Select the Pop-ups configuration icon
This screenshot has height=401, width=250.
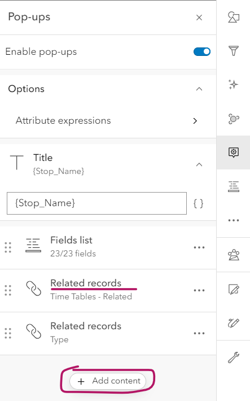[234, 152]
